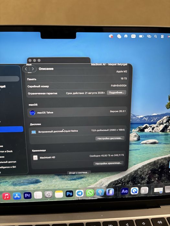This screenshot has height=226, width=170.
Task: Open WhatsApp from the Dock
Action: 90,193
